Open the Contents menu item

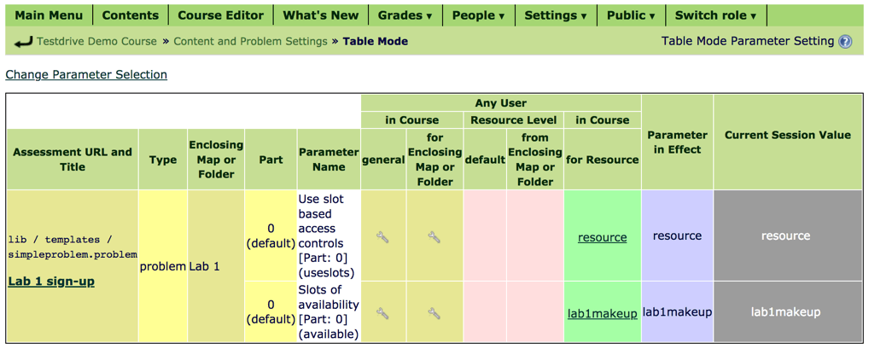coord(131,15)
